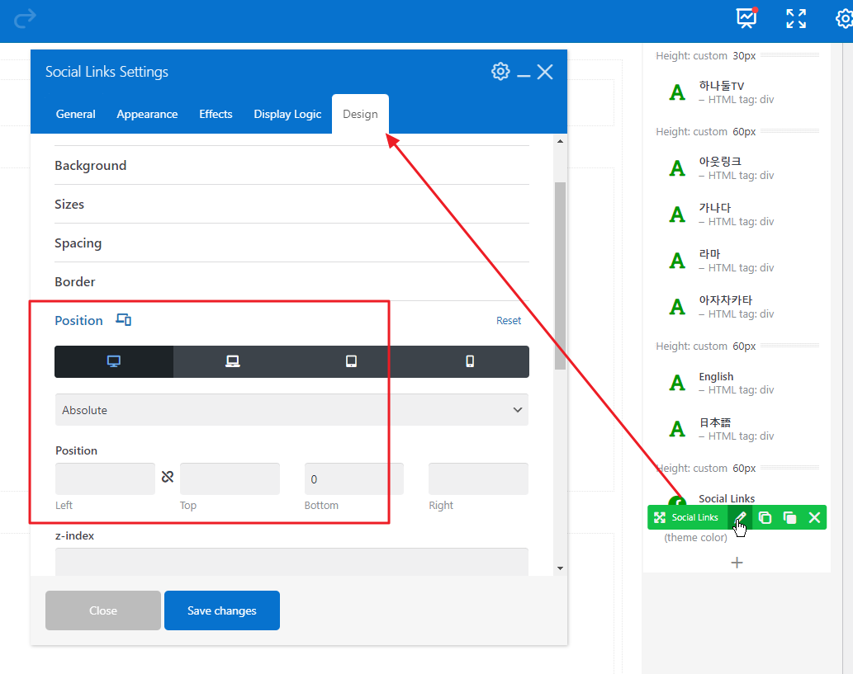The image size is (853, 674).
Task: Select the 라마 text element
Action: [709, 254]
